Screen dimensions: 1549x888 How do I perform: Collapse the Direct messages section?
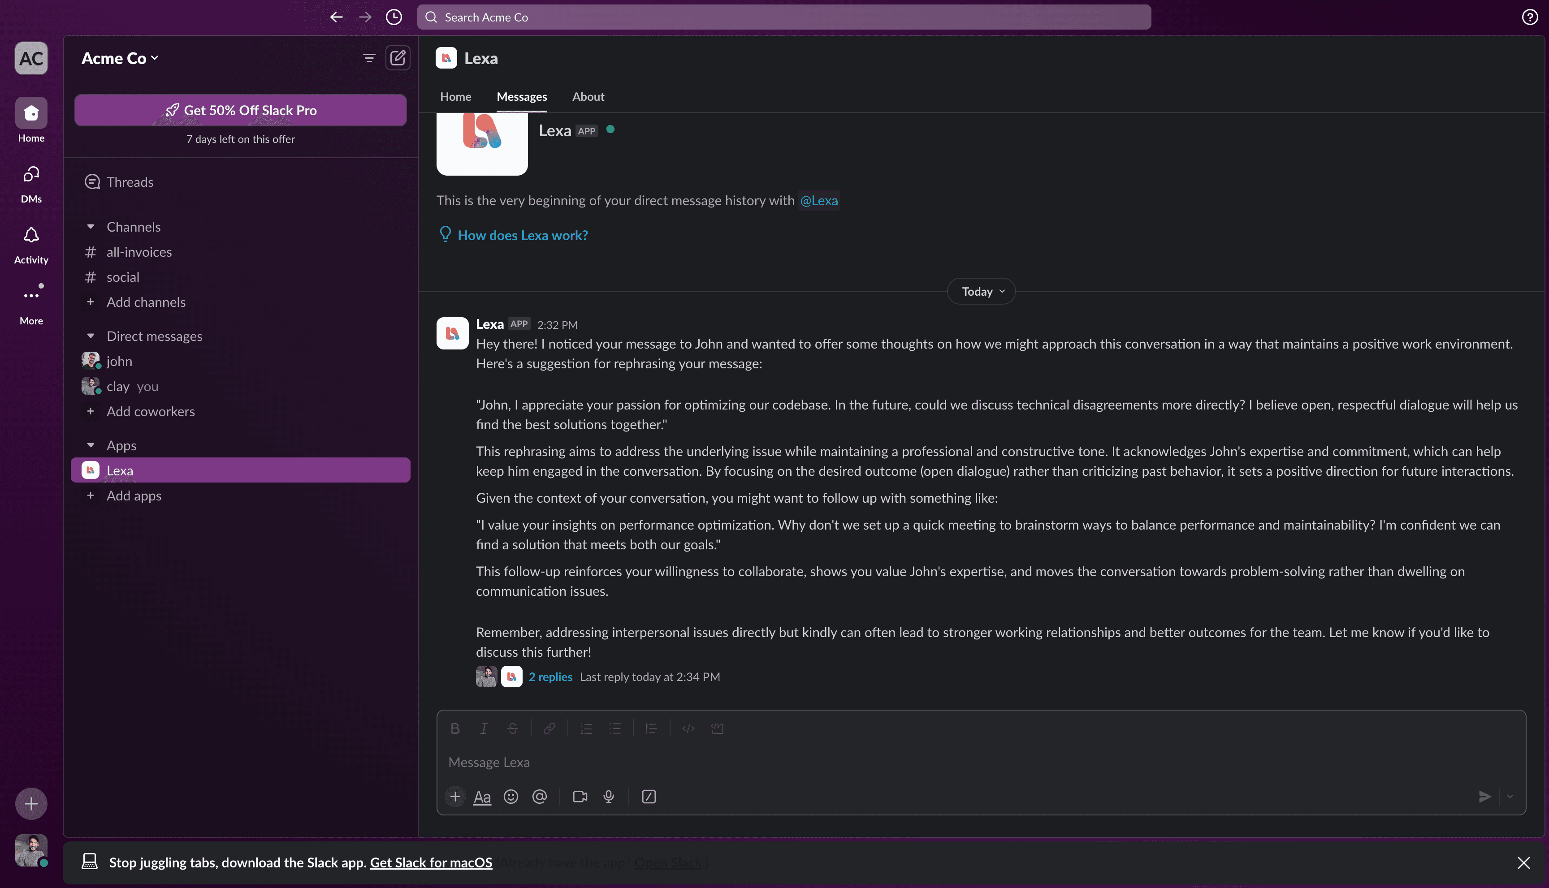[90, 336]
